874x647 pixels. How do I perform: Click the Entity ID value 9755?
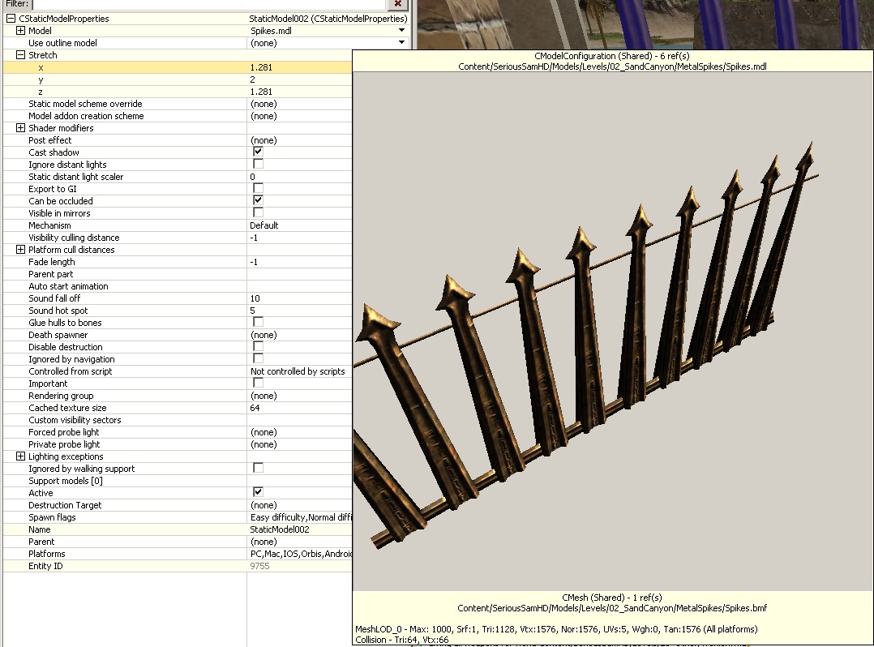[x=259, y=566]
